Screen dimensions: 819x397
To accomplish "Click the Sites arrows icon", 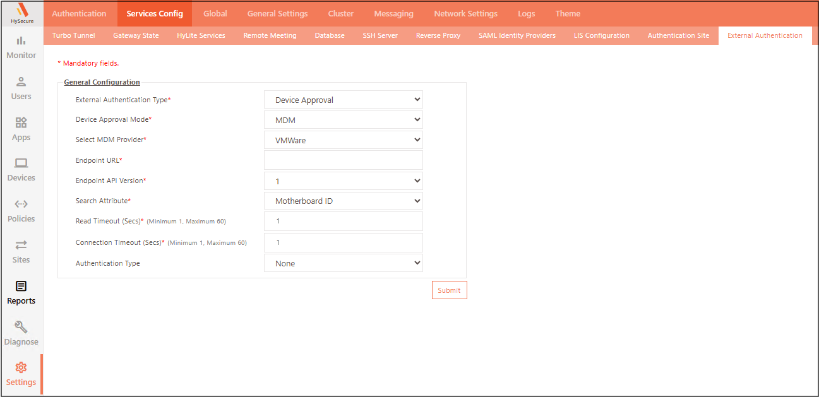I will [x=21, y=245].
